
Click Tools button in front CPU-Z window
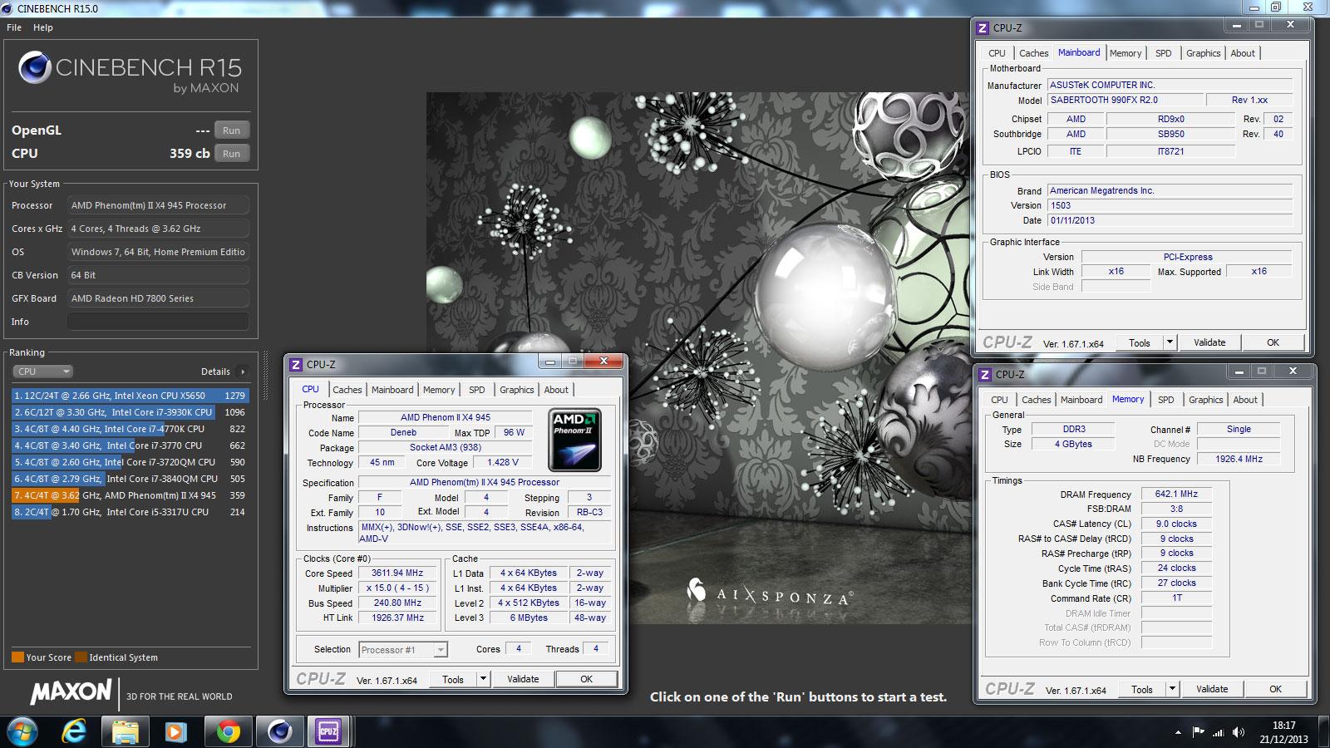pos(453,679)
